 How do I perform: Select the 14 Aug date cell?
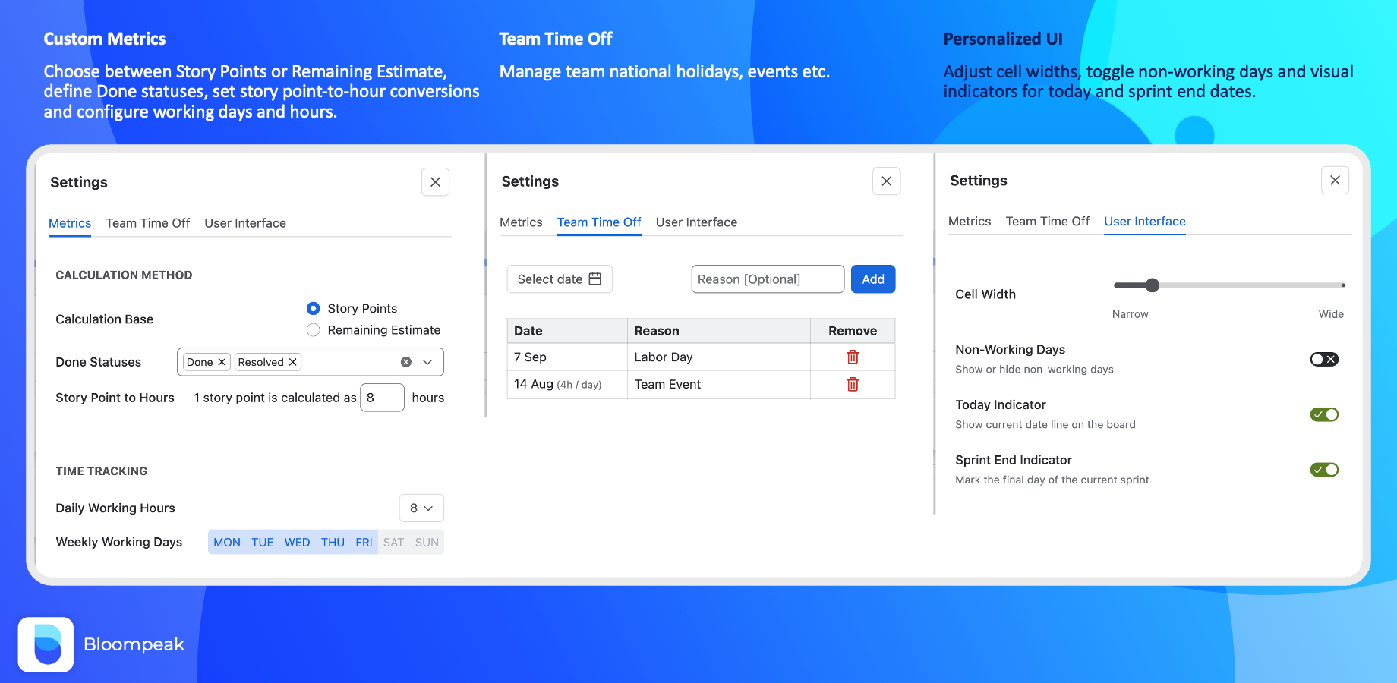coord(567,384)
